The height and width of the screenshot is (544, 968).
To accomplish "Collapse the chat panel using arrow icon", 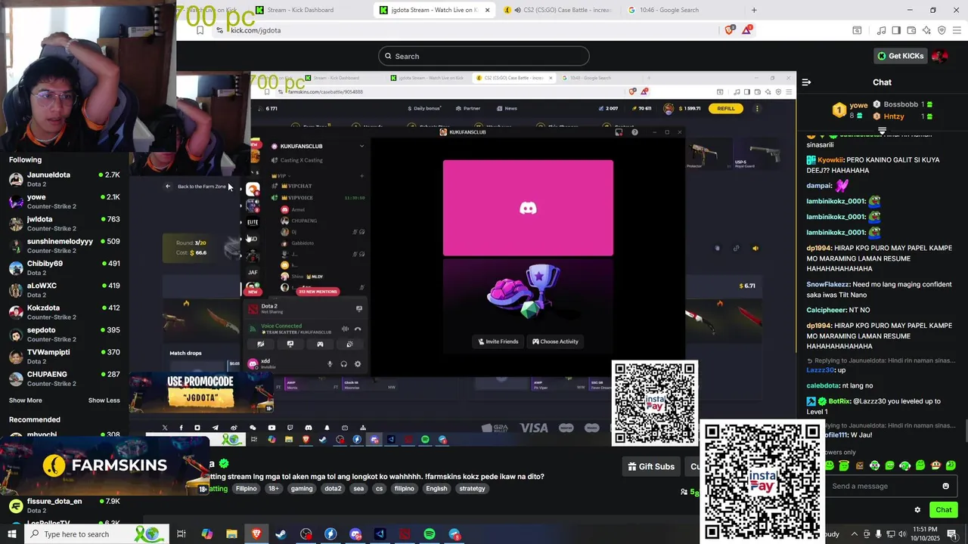I will click(806, 82).
